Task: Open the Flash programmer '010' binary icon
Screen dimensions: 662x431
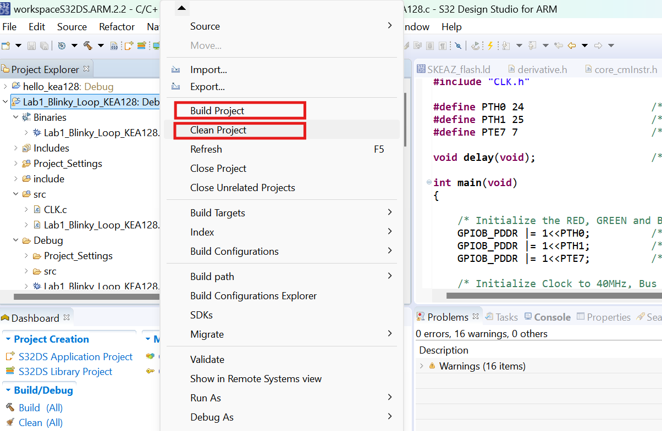Action: [x=114, y=45]
